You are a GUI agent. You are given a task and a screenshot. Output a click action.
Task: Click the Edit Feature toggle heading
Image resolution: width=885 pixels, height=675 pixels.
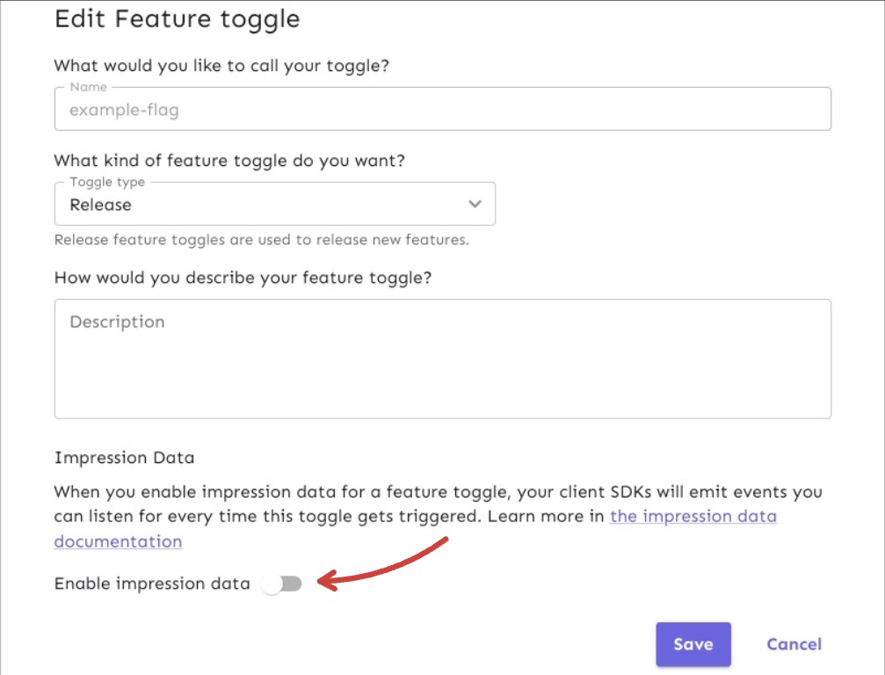click(178, 18)
